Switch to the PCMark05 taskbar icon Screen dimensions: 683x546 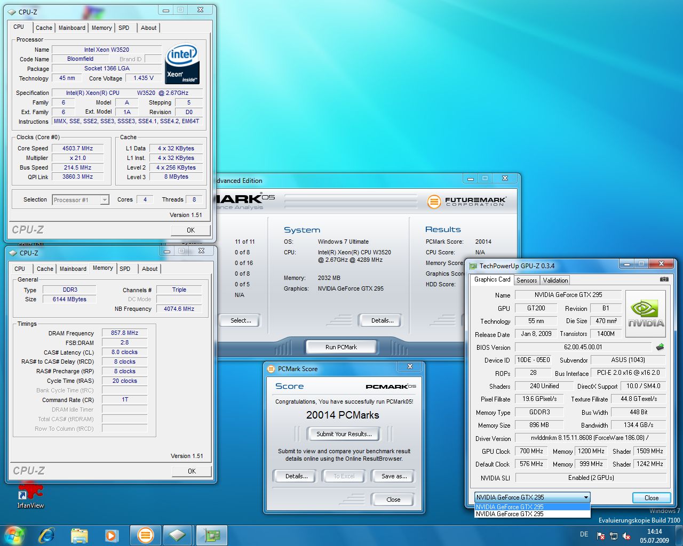pos(145,535)
